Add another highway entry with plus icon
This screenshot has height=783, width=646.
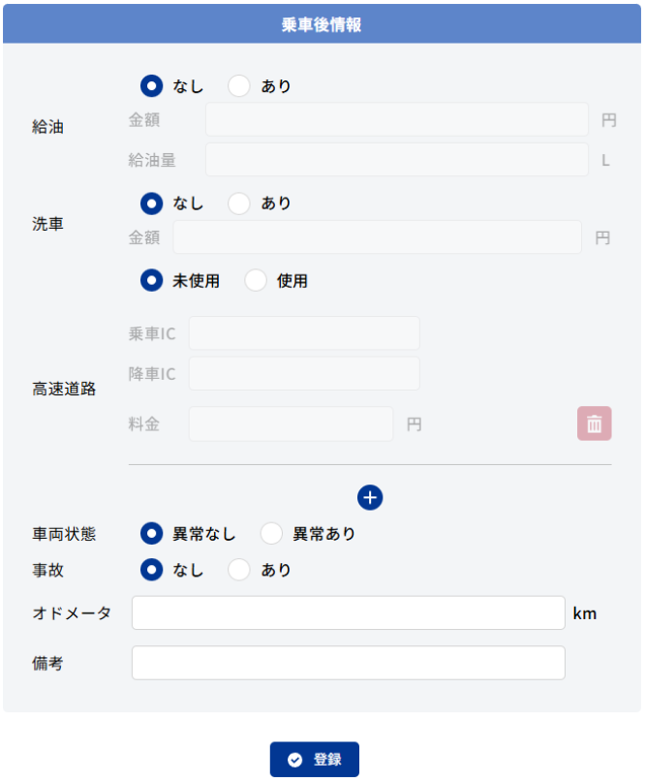(x=370, y=497)
